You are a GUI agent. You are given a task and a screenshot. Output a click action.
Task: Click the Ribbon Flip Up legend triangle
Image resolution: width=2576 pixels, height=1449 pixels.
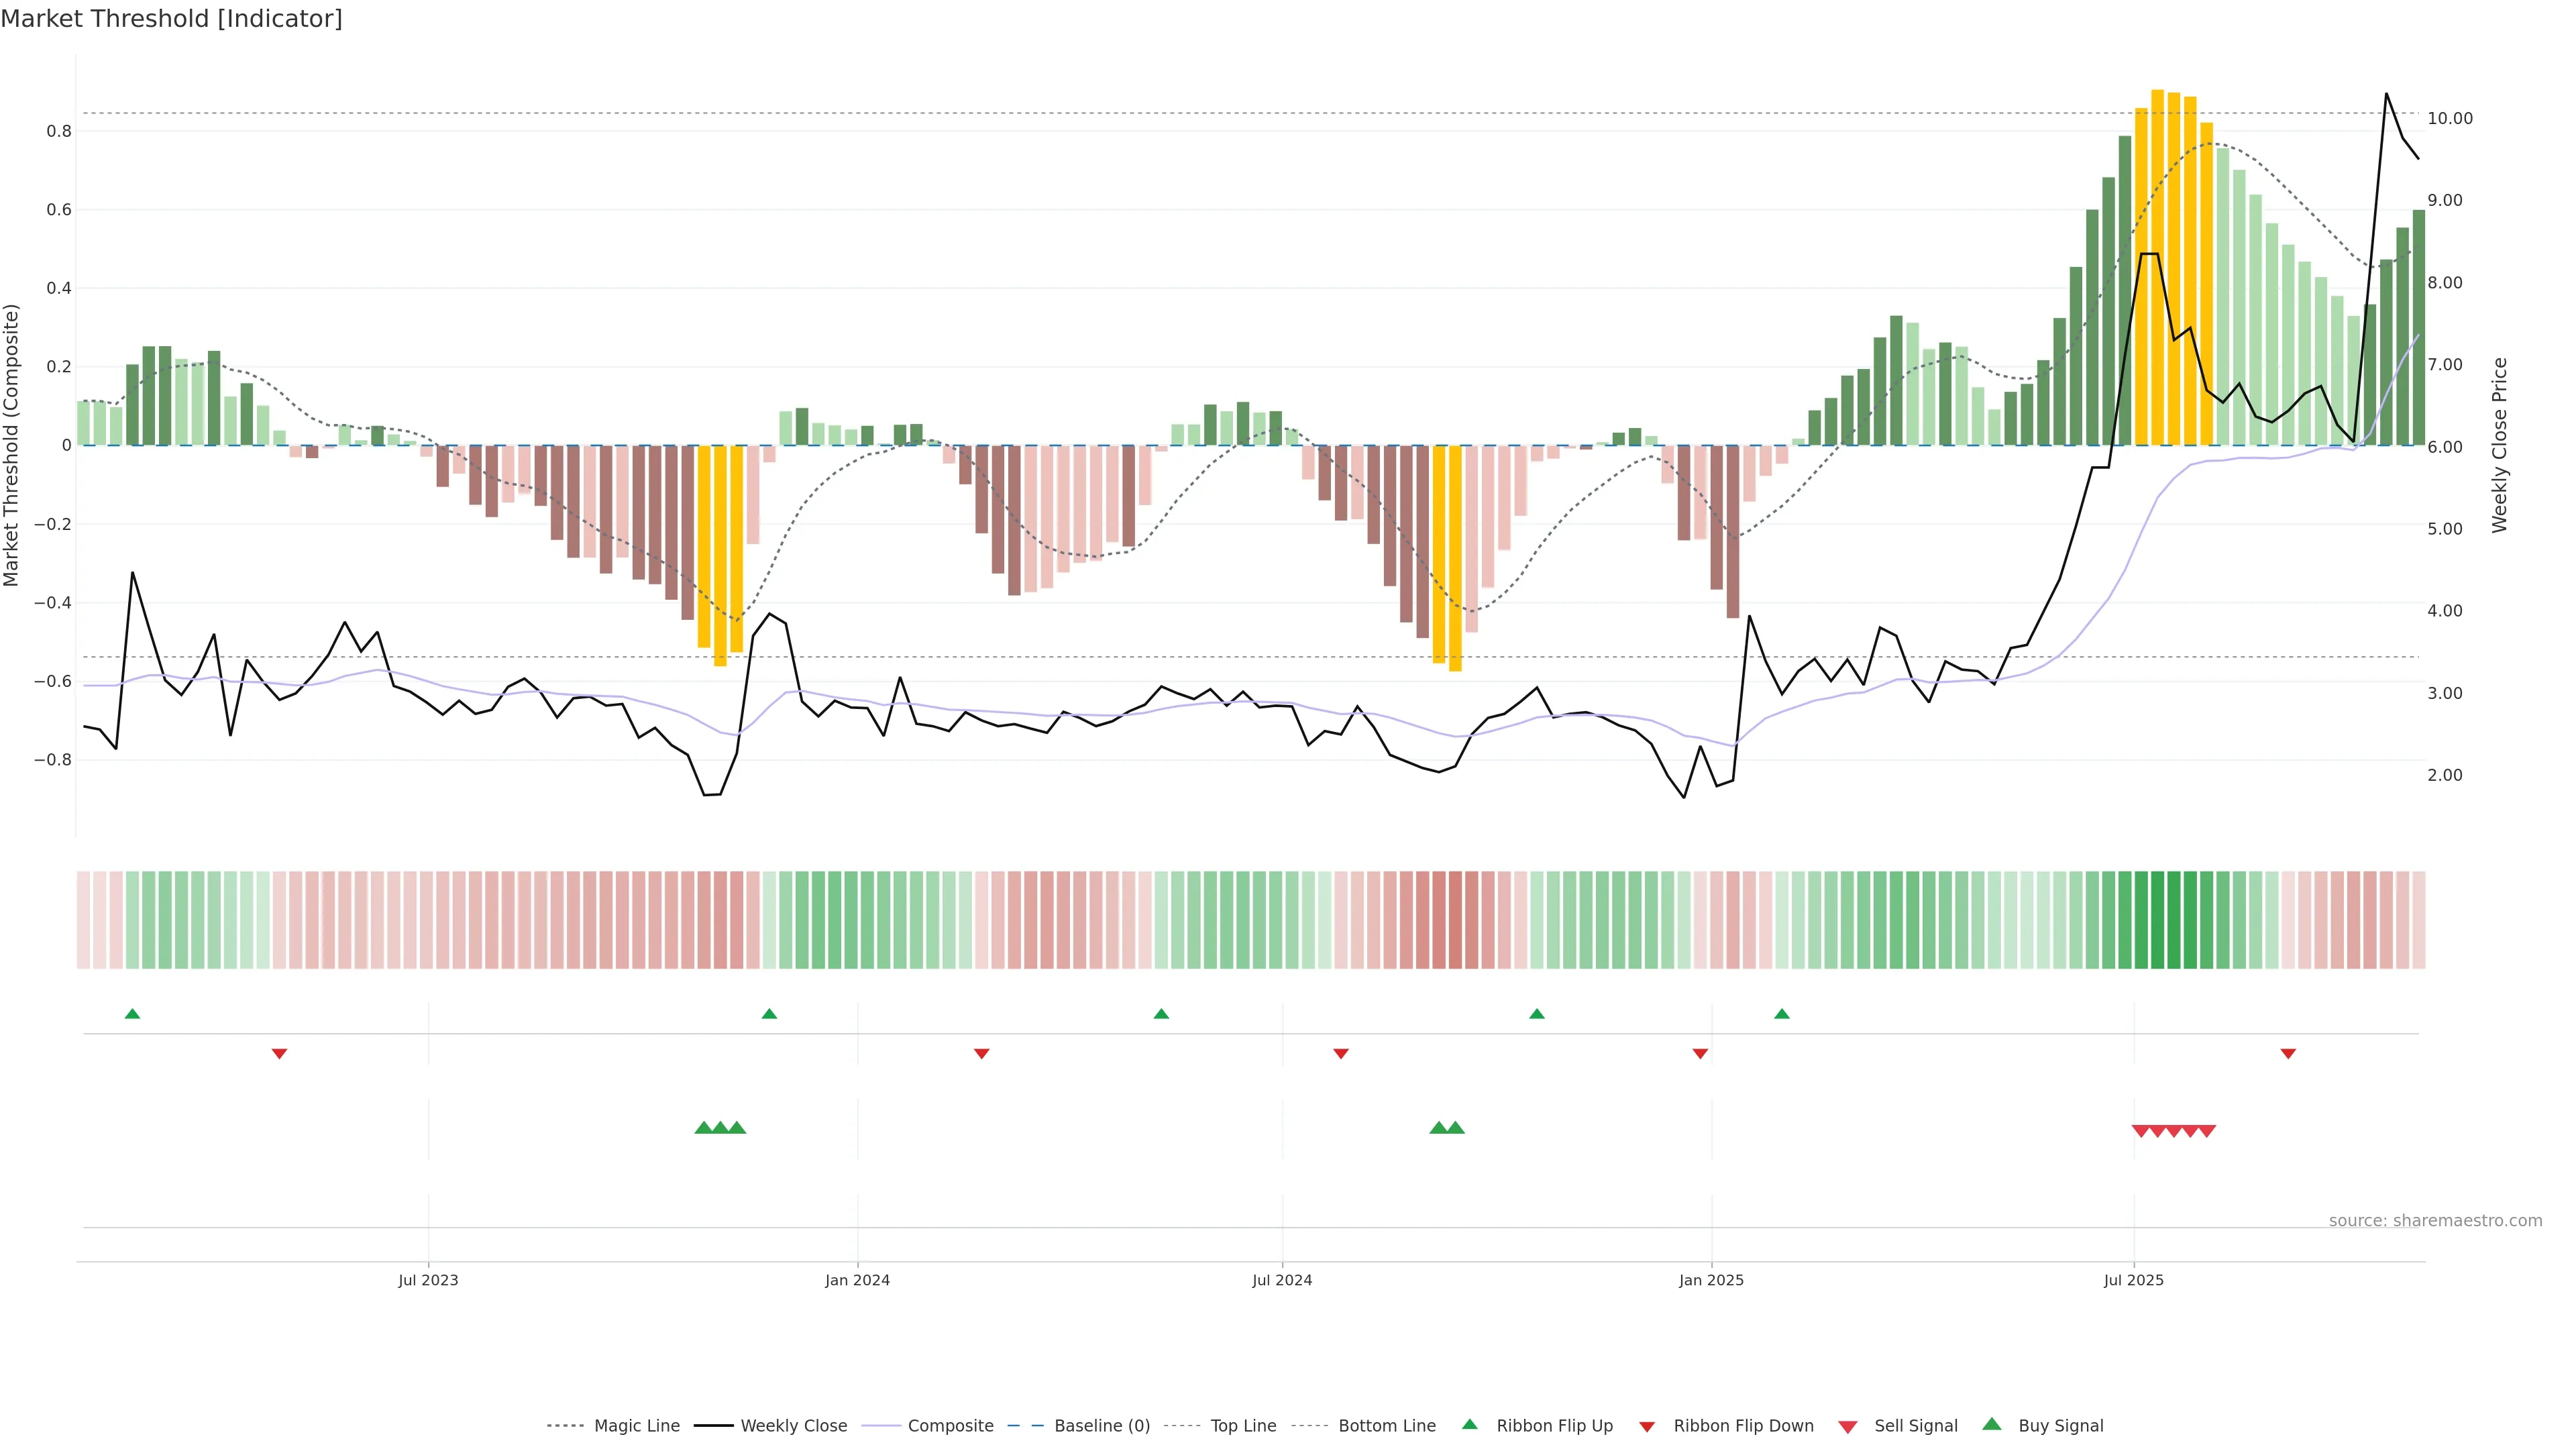coord(1469,1424)
